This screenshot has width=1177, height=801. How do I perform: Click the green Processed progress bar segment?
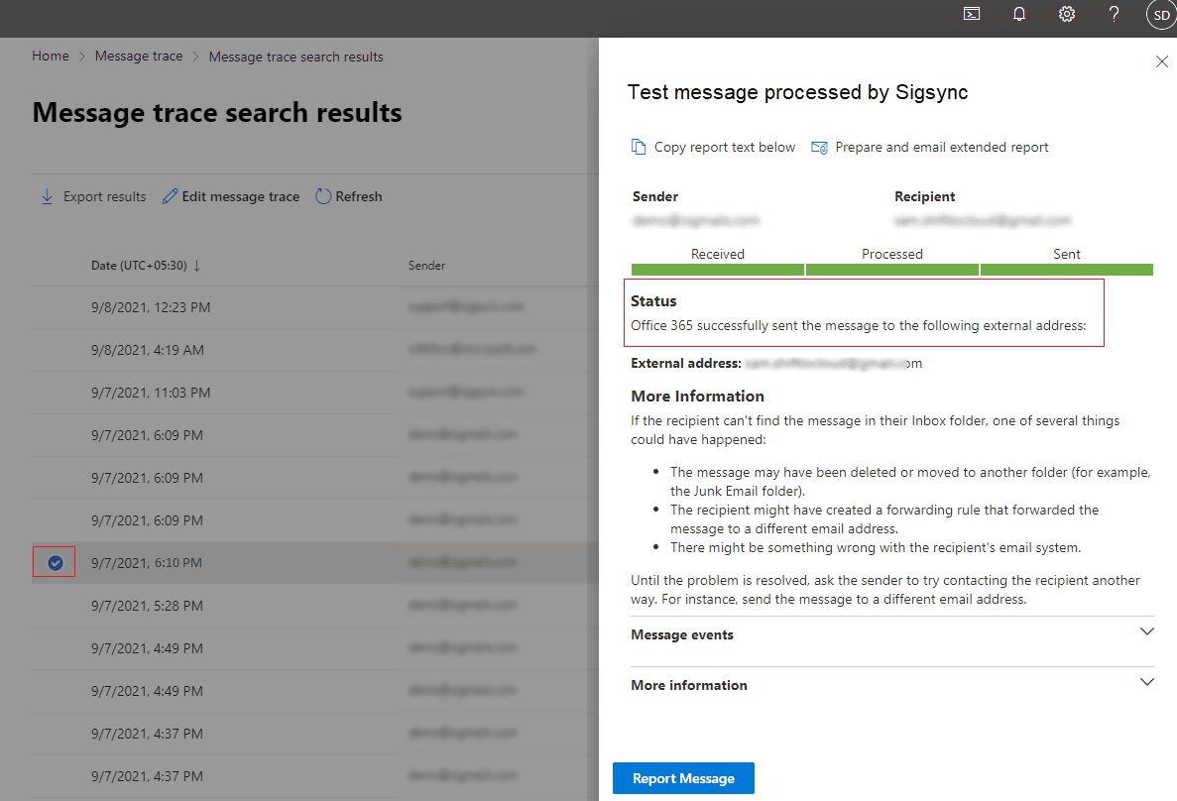(x=891, y=270)
